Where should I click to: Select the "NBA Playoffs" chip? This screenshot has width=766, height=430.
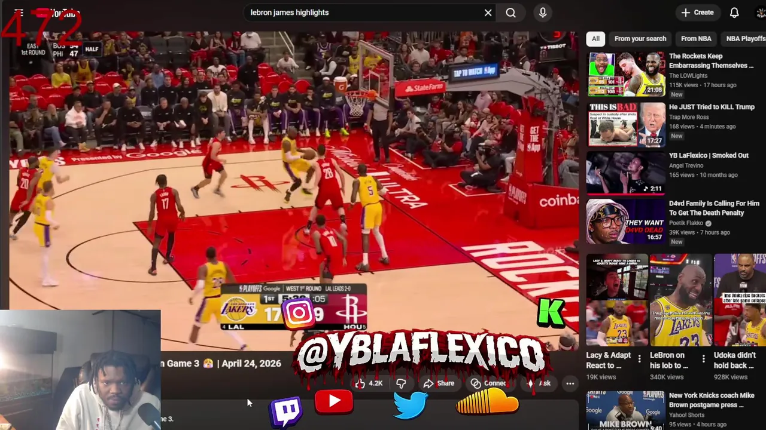pyautogui.click(x=745, y=39)
